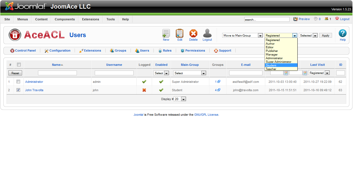Go to the Groups tab

pyautogui.click(x=118, y=51)
